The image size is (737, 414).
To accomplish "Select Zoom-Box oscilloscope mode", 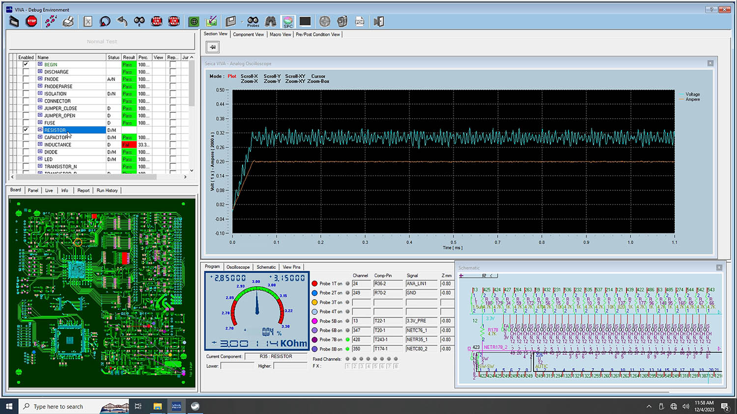I will click(x=318, y=81).
